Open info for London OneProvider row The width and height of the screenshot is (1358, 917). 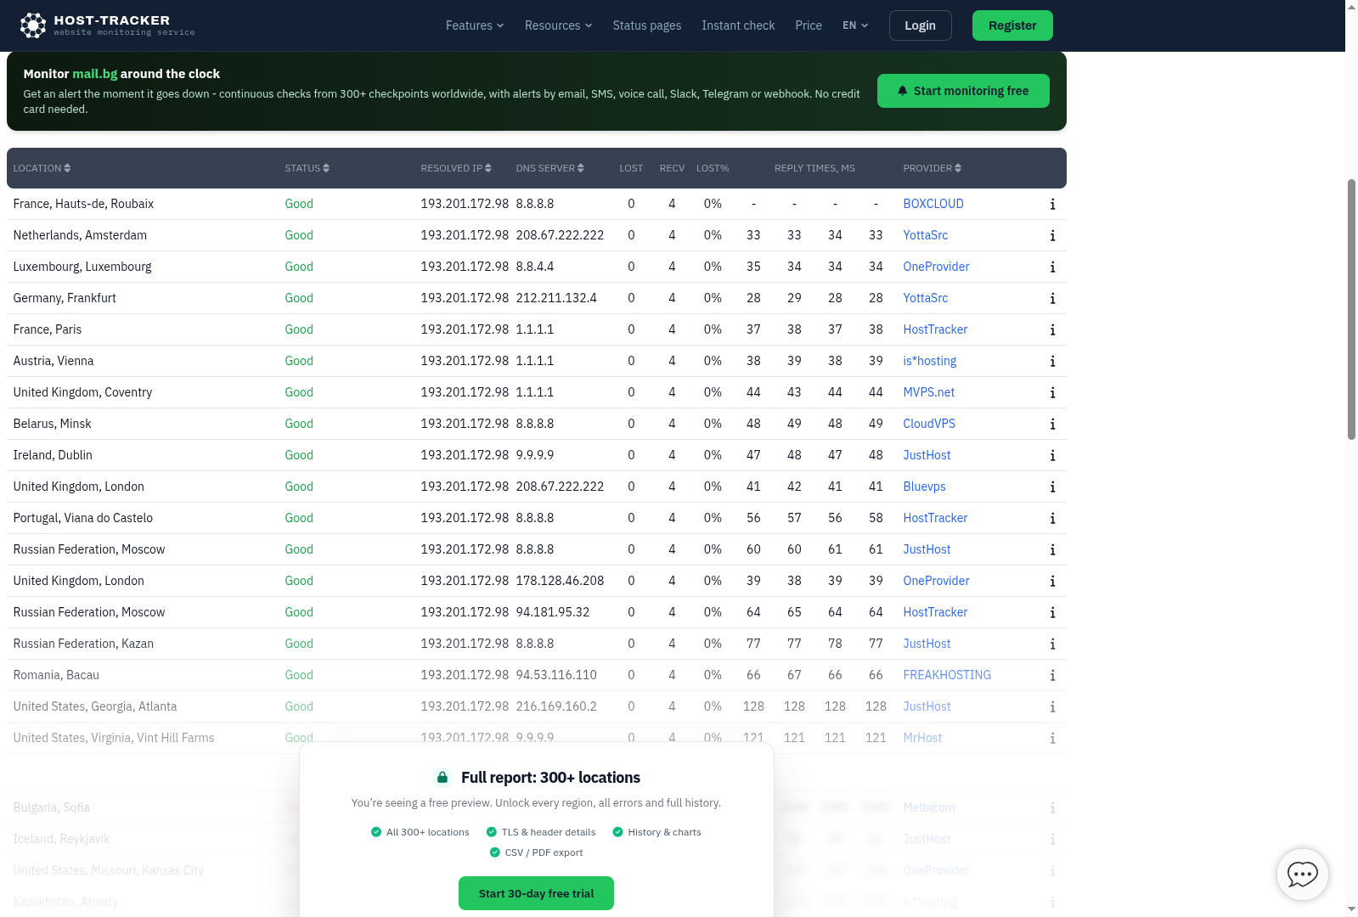[x=1052, y=581]
